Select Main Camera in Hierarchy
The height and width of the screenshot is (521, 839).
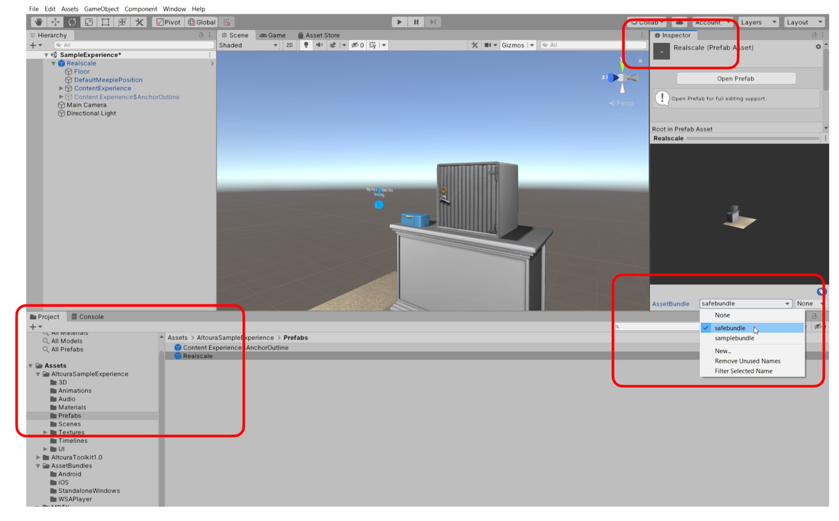(x=86, y=105)
